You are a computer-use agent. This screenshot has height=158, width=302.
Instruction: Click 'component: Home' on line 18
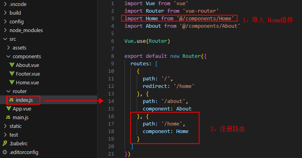pos(166,131)
